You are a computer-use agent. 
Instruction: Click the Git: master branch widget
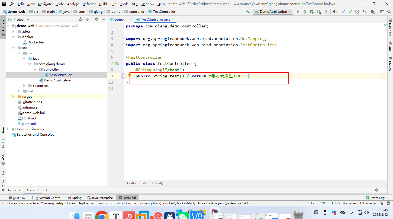(368, 203)
